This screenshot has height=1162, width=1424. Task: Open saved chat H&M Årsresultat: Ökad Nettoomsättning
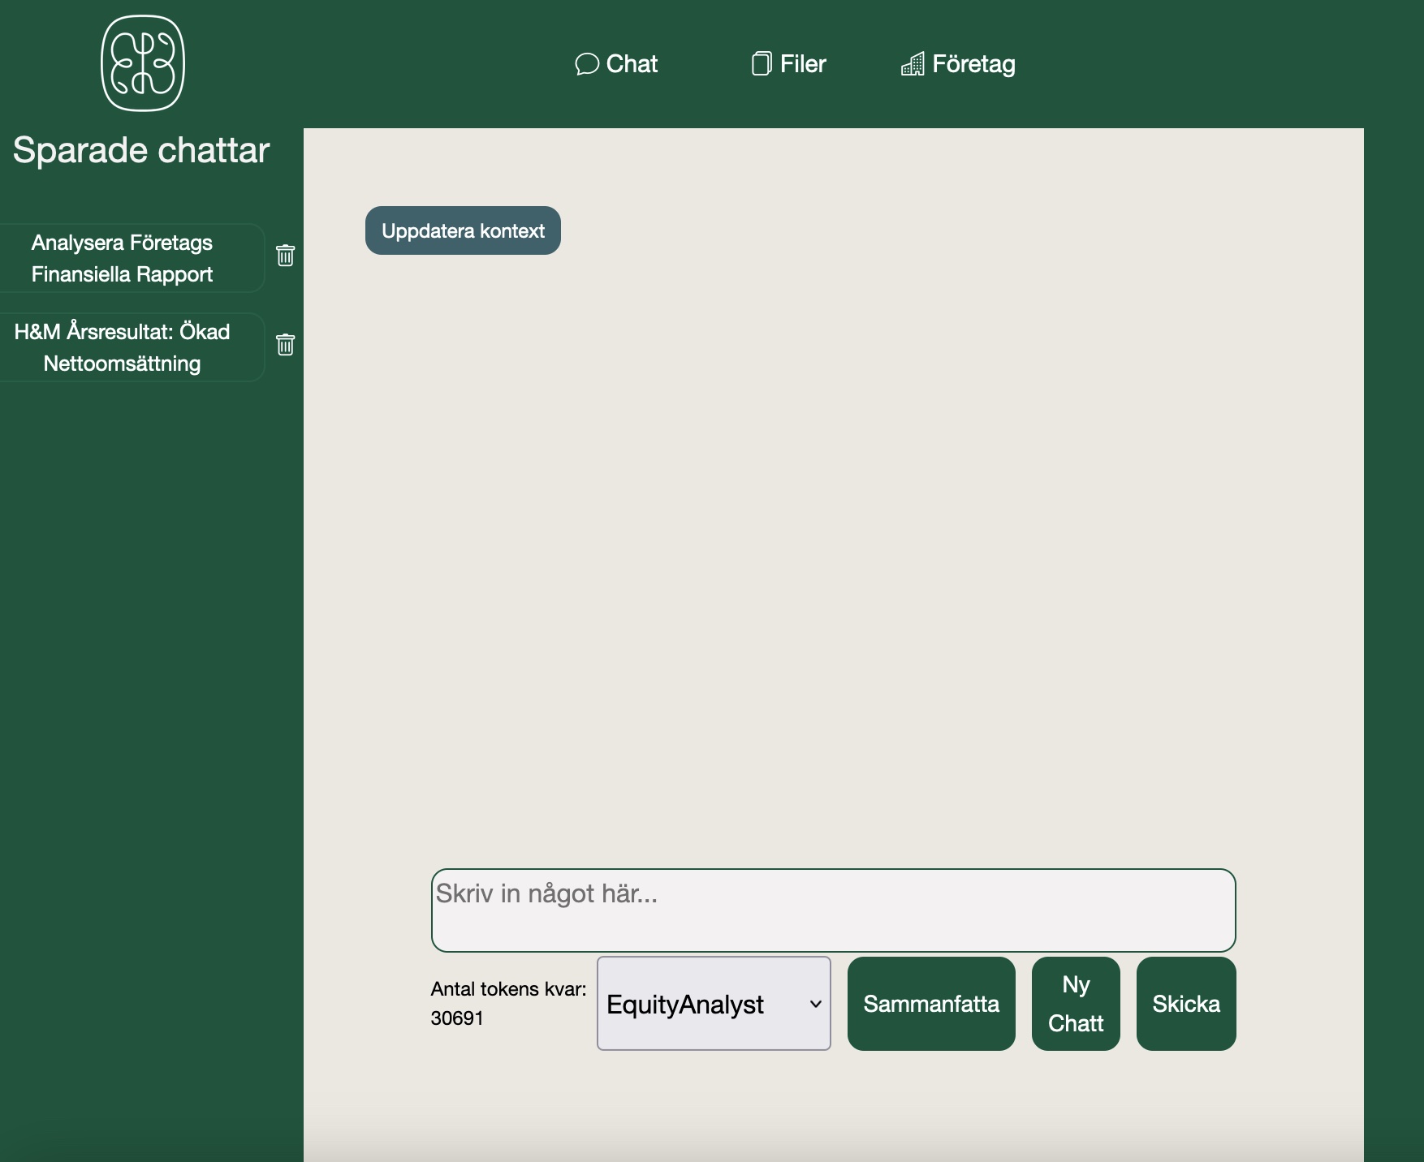[132, 347]
